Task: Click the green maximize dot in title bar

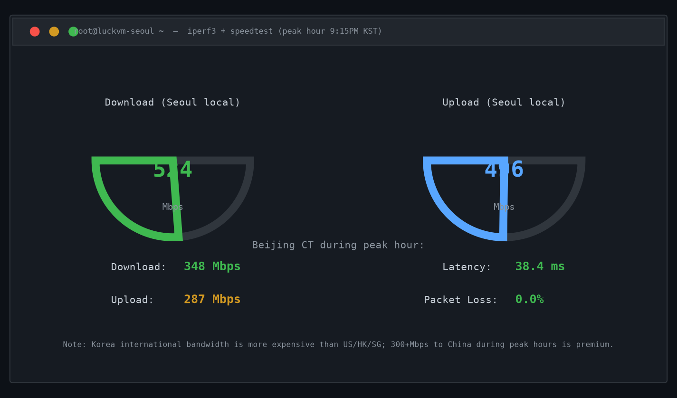Action: tap(73, 31)
